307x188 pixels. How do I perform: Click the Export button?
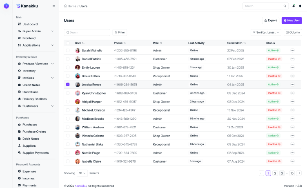pos(271,20)
